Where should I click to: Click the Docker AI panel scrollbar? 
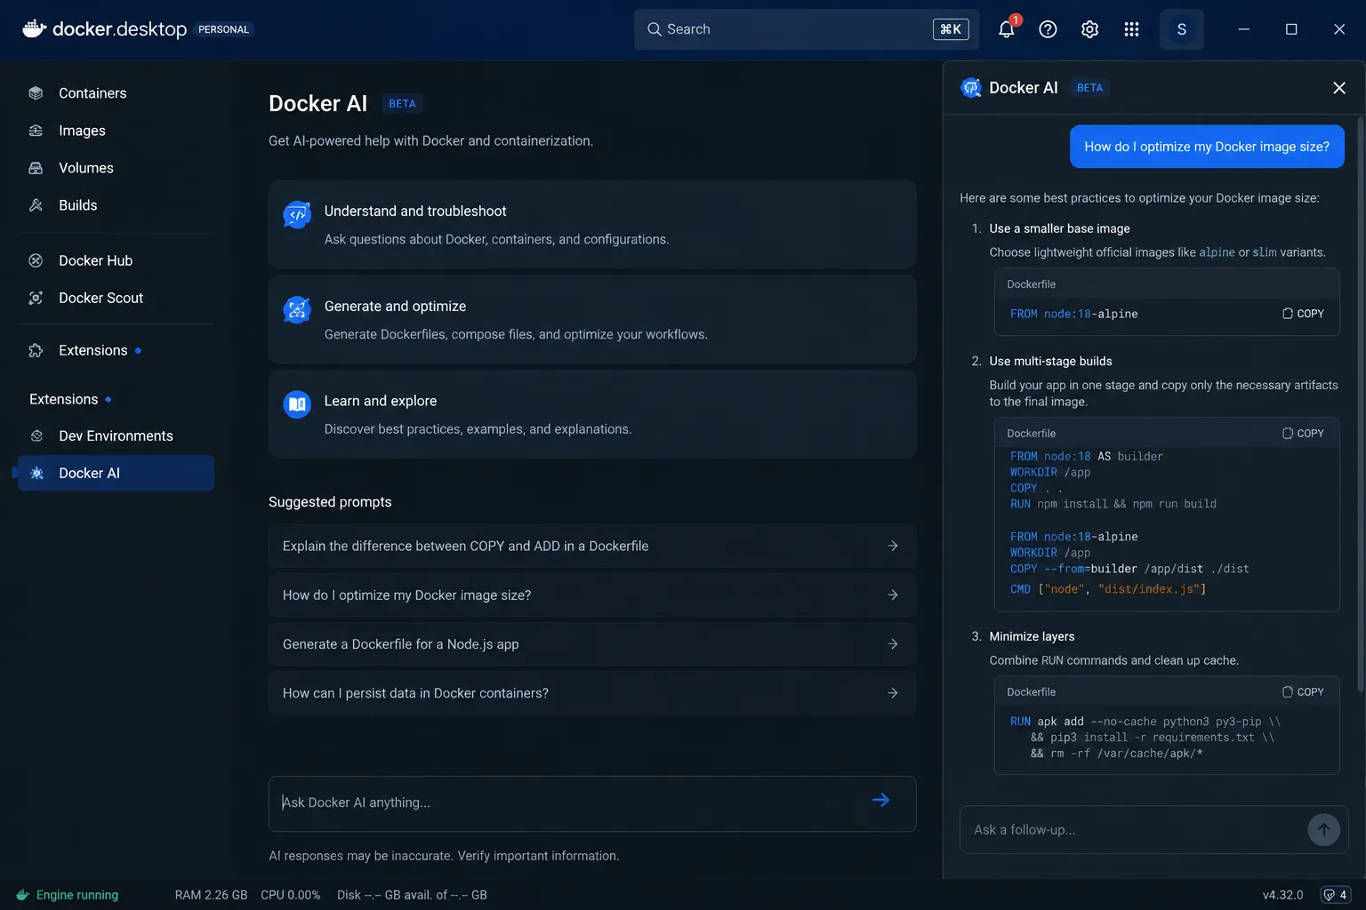point(1361,404)
